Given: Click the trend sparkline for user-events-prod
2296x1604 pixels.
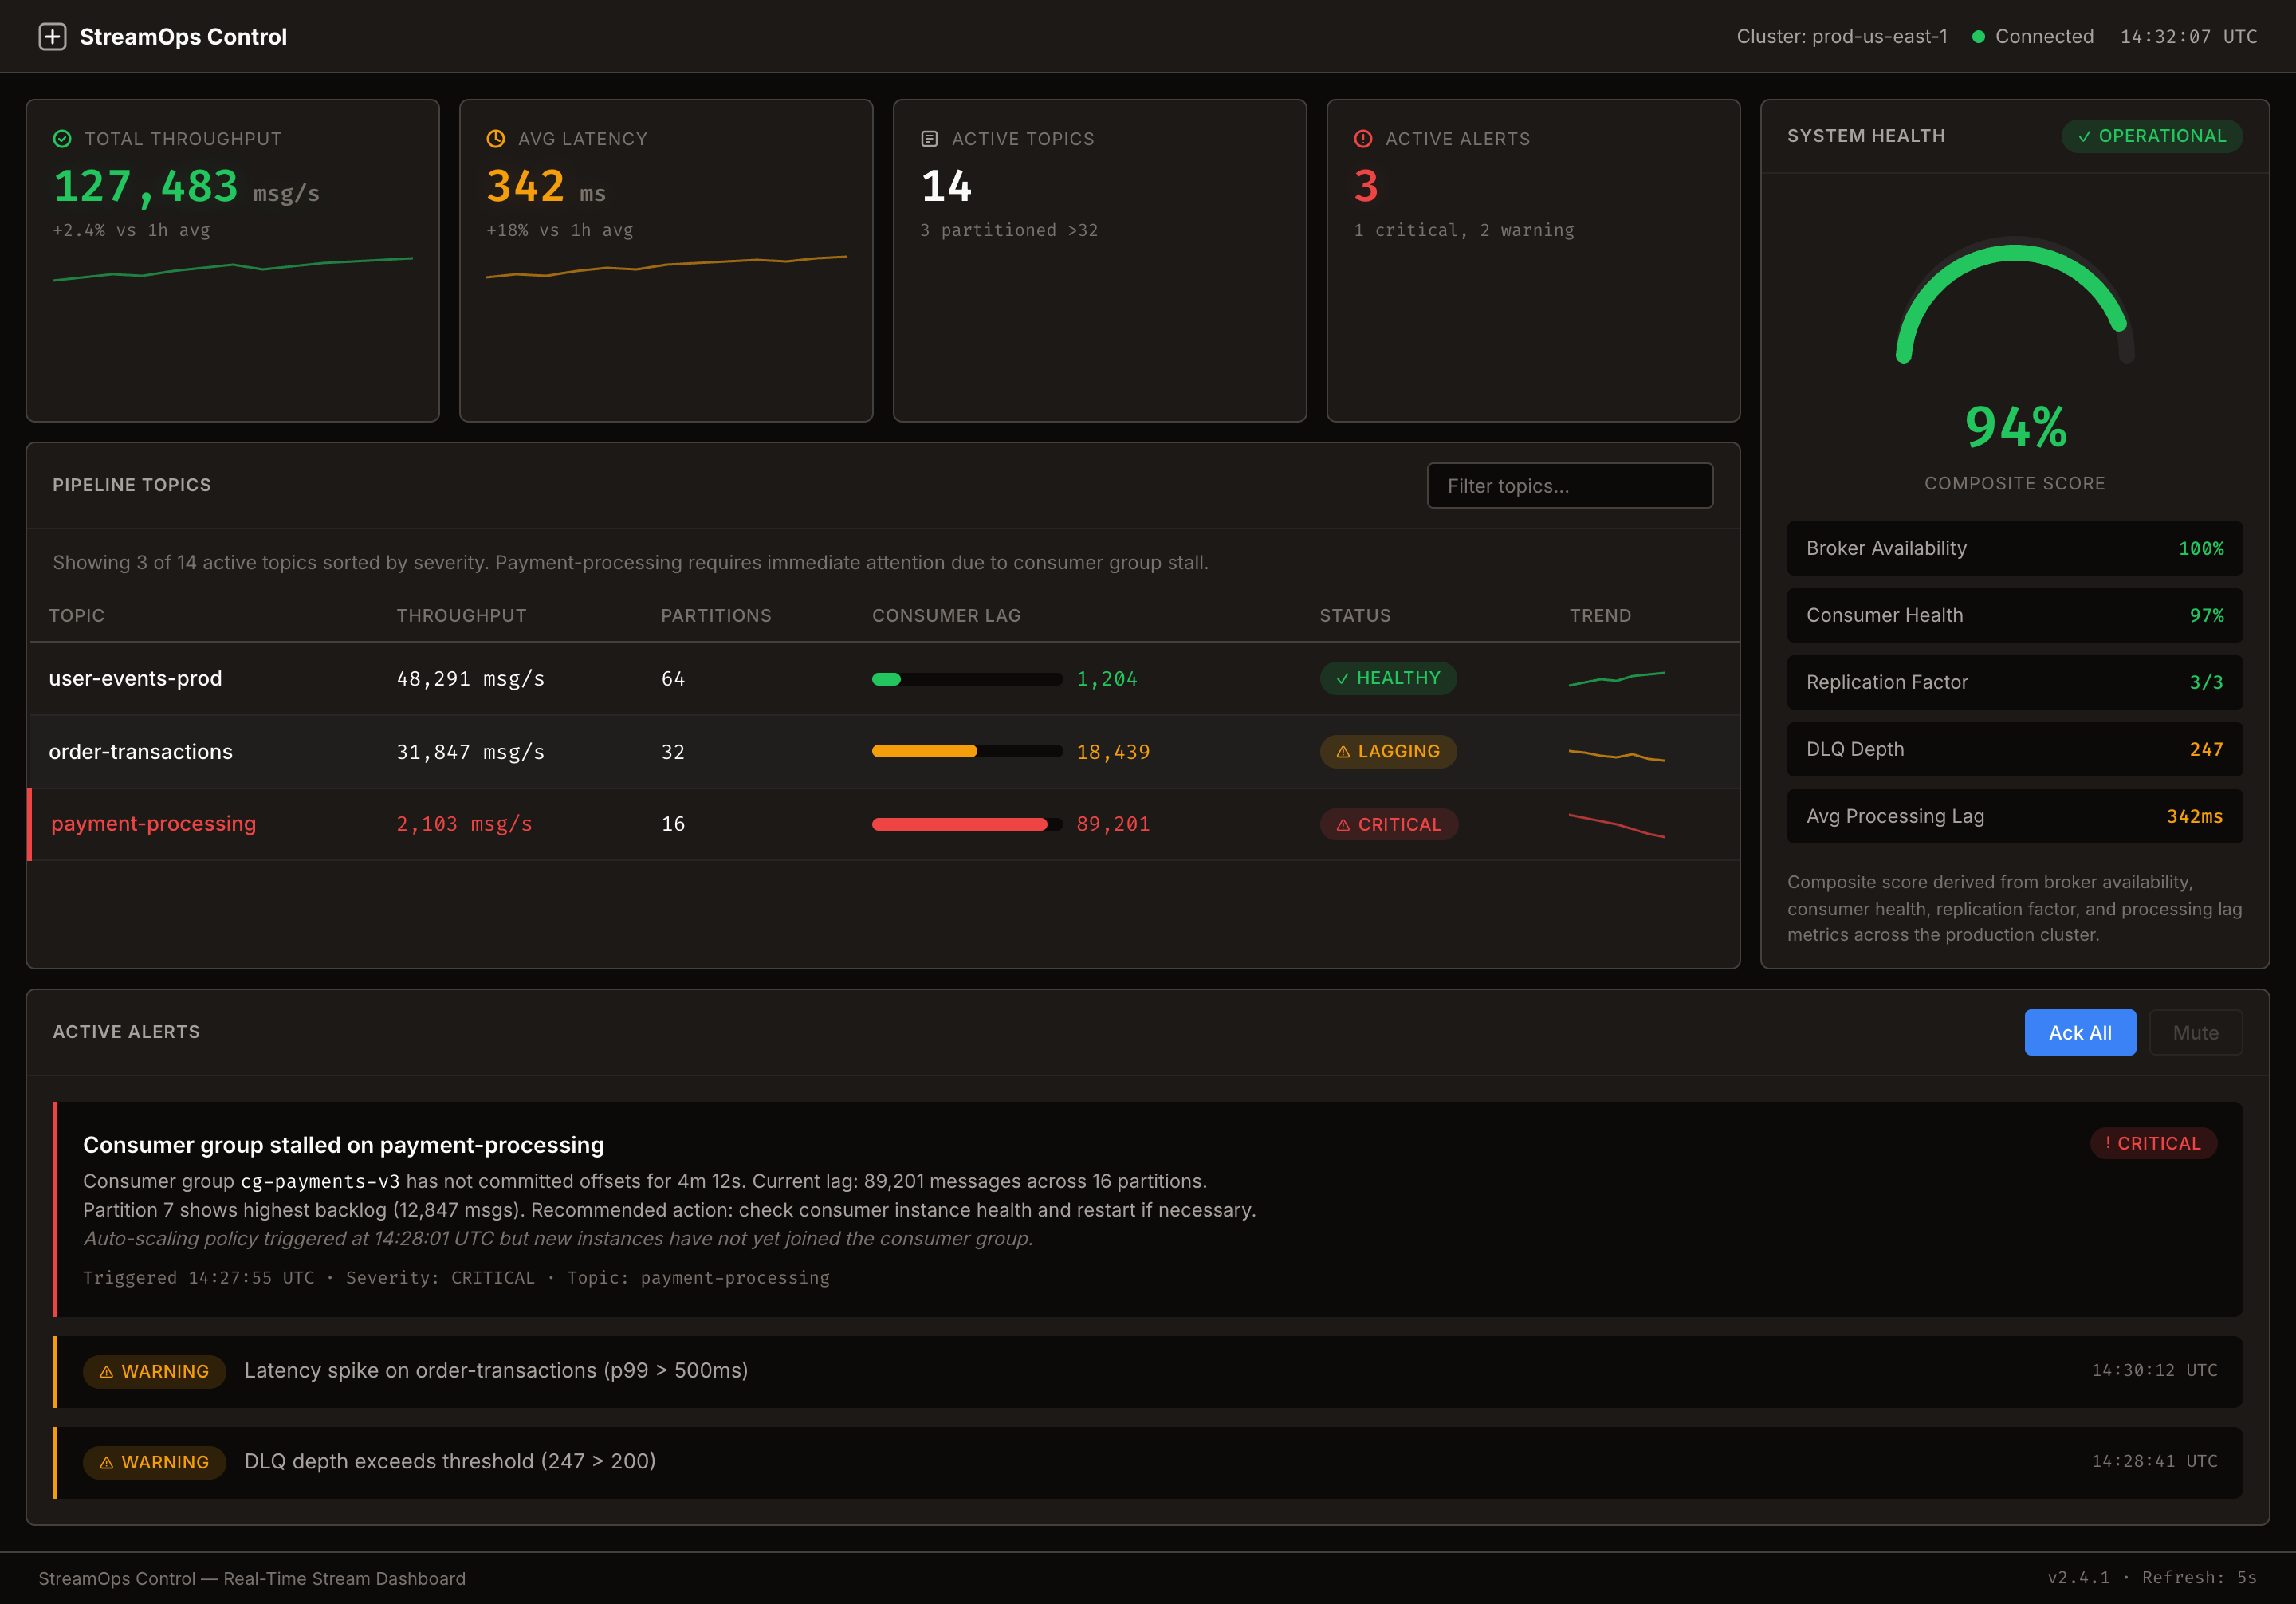Looking at the screenshot, I should pos(1616,678).
